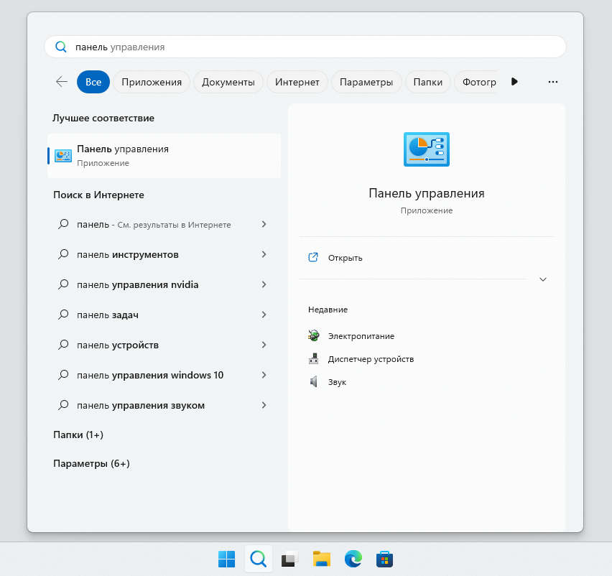Click the Лучшее соответствие heading
Viewport: 612px width, 576px height.
(x=103, y=118)
